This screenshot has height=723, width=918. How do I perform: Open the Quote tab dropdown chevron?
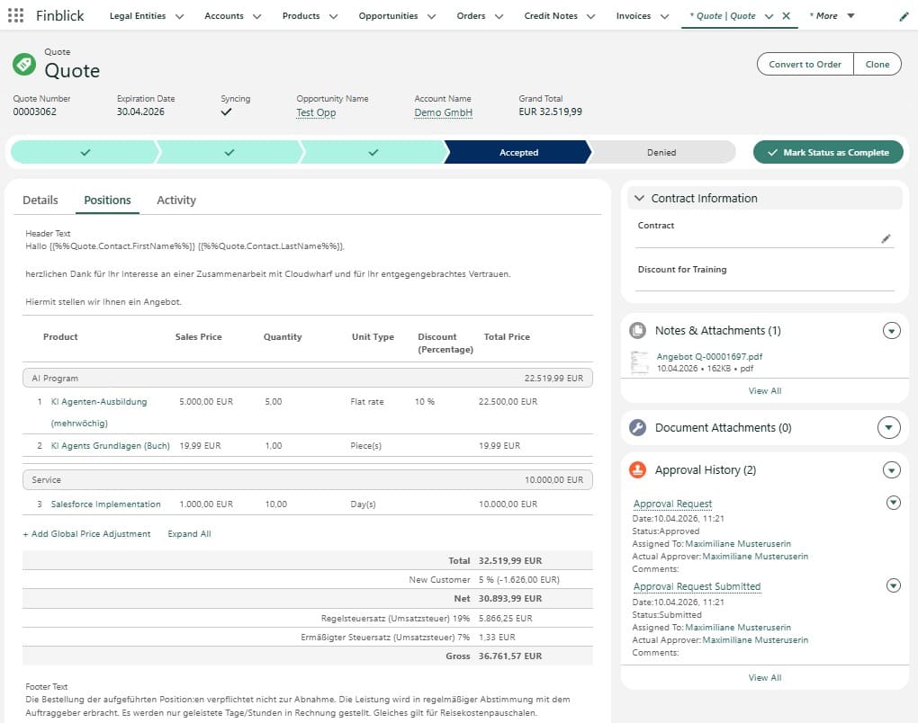pos(769,16)
